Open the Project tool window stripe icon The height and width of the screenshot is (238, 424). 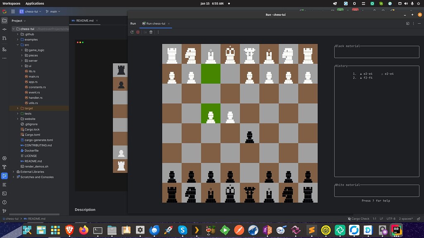pyautogui.click(x=4, y=20)
